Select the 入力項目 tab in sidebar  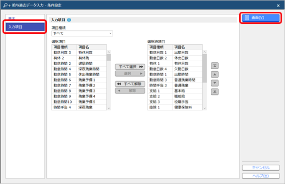(25, 27)
